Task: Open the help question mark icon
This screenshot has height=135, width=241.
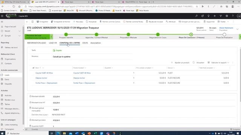Action: [x=233, y=16]
